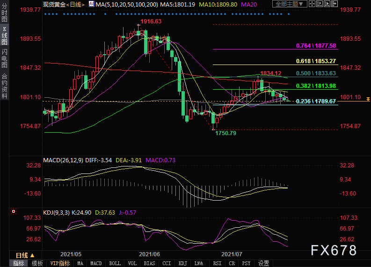Viewport: 371px width, 267px height.
Task: Open the 日线 period selector in chart title
Action: (x=75, y=5)
